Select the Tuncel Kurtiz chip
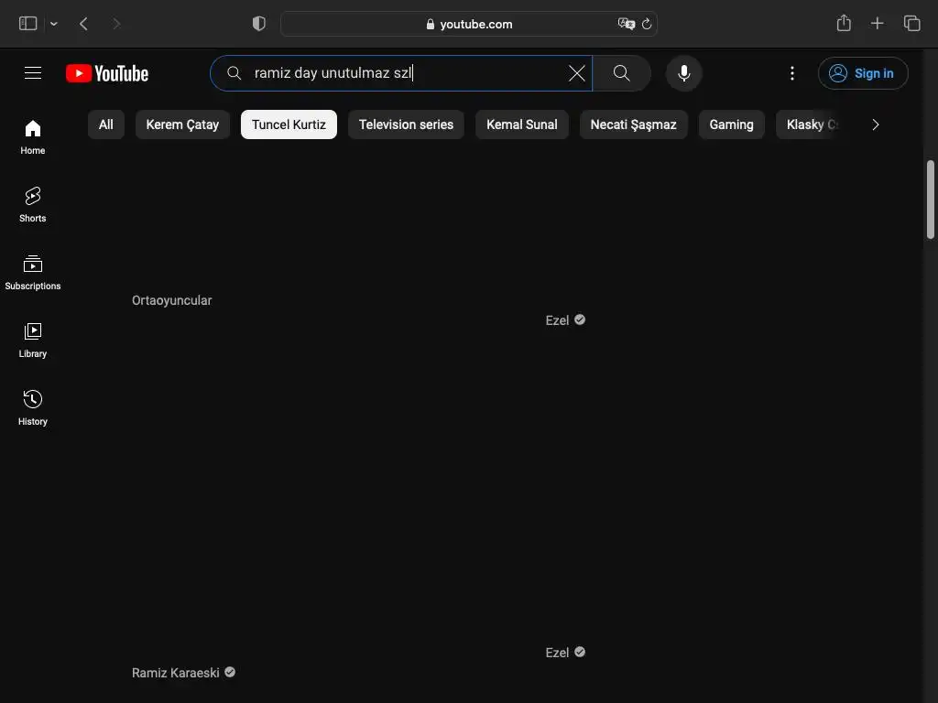 point(289,124)
